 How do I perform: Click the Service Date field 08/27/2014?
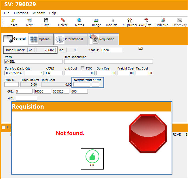(14, 73)
